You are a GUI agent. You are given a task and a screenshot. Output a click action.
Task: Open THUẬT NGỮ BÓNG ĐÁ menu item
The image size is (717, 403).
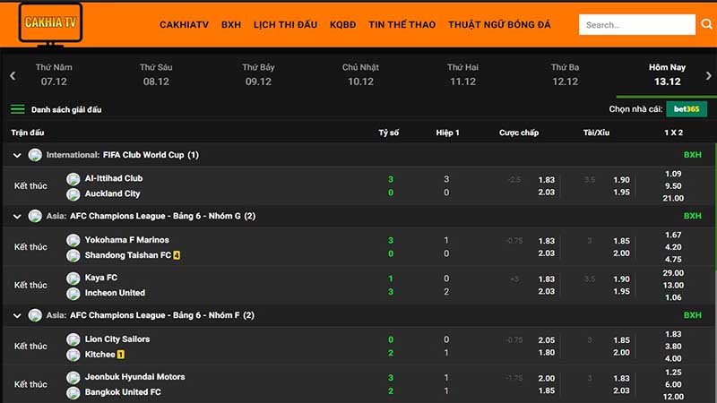tap(499, 25)
